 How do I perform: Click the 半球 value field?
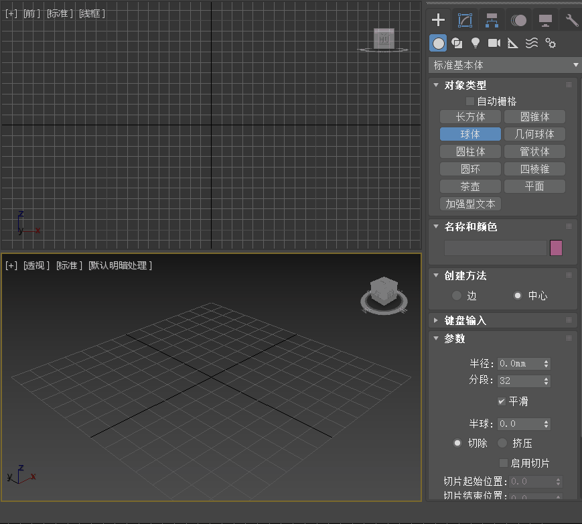pos(520,423)
